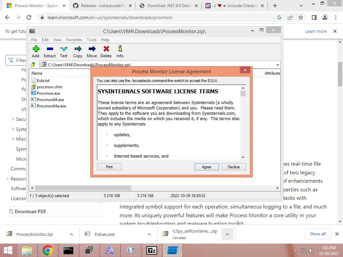Viewport: 343px width, 257px height.
Task: Open PsExec.exe download options chevron
Action: [149, 234]
